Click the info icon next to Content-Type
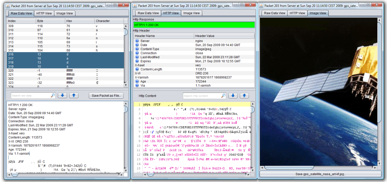387x182 pixels. click(x=137, y=49)
